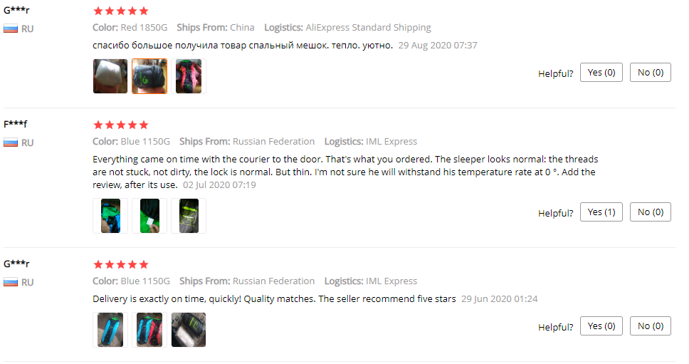
Task: Click the Russian flag icon beside F***f
Action: (x=11, y=142)
